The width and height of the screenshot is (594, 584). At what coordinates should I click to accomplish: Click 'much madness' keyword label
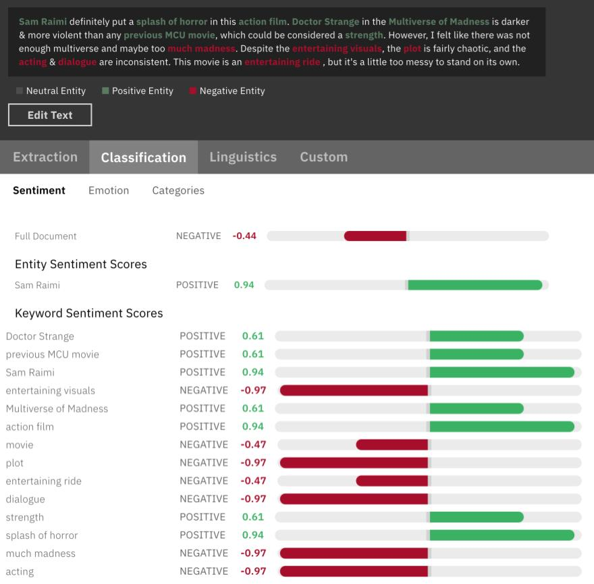point(40,554)
